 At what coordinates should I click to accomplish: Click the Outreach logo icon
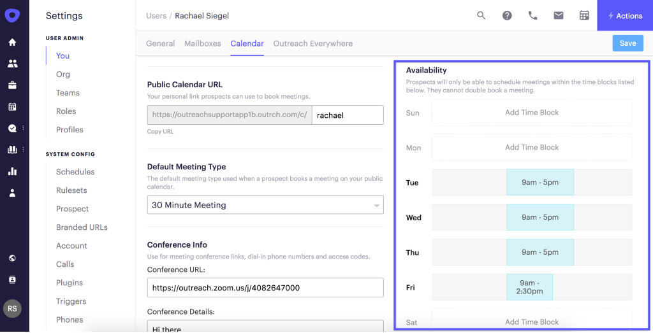[x=13, y=15]
